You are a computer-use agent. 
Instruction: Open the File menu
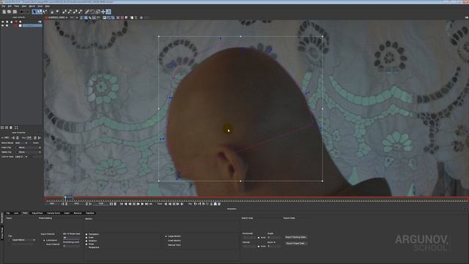(4, 7)
